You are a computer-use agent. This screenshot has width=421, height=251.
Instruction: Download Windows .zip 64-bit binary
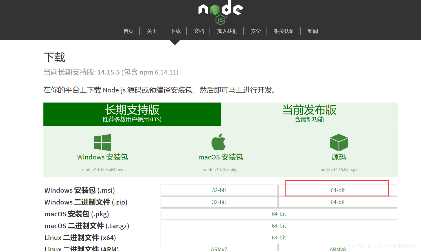(x=338, y=202)
